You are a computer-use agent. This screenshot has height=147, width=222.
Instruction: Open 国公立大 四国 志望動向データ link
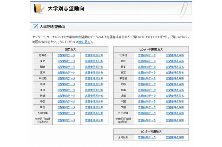pyautogui.click(x=66, y=107)
